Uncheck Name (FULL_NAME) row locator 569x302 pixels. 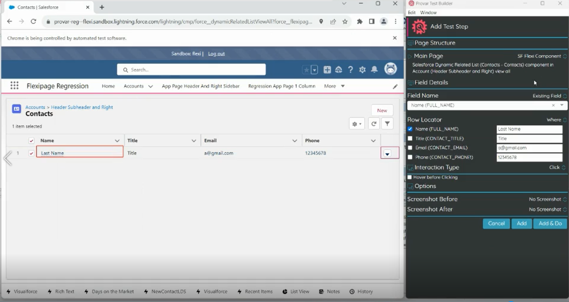pos(410,129)
